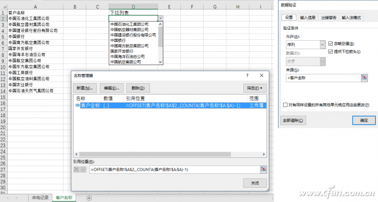The image size is (378, 202).
Task: Choose 中国石油化工集团公司 in dropdown list
Action: coord(134,24)
